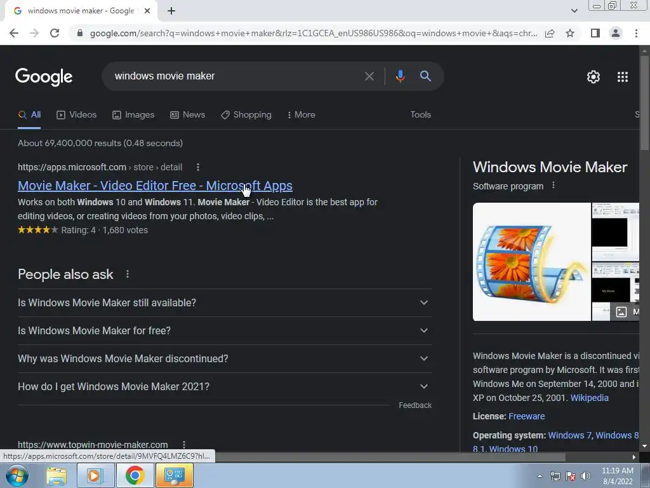The width and height of the screenshot is (650, 488).
Task: Click horizontal scrollbar right arrow
Action: pos(634,457)
